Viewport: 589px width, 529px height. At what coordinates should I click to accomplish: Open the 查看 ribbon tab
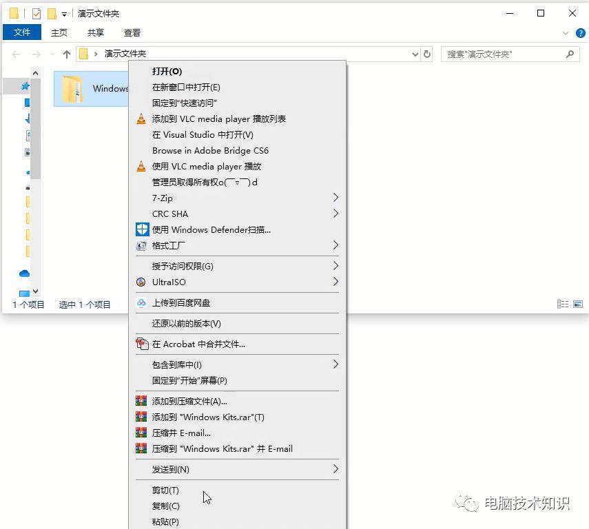tap(132, 33)
